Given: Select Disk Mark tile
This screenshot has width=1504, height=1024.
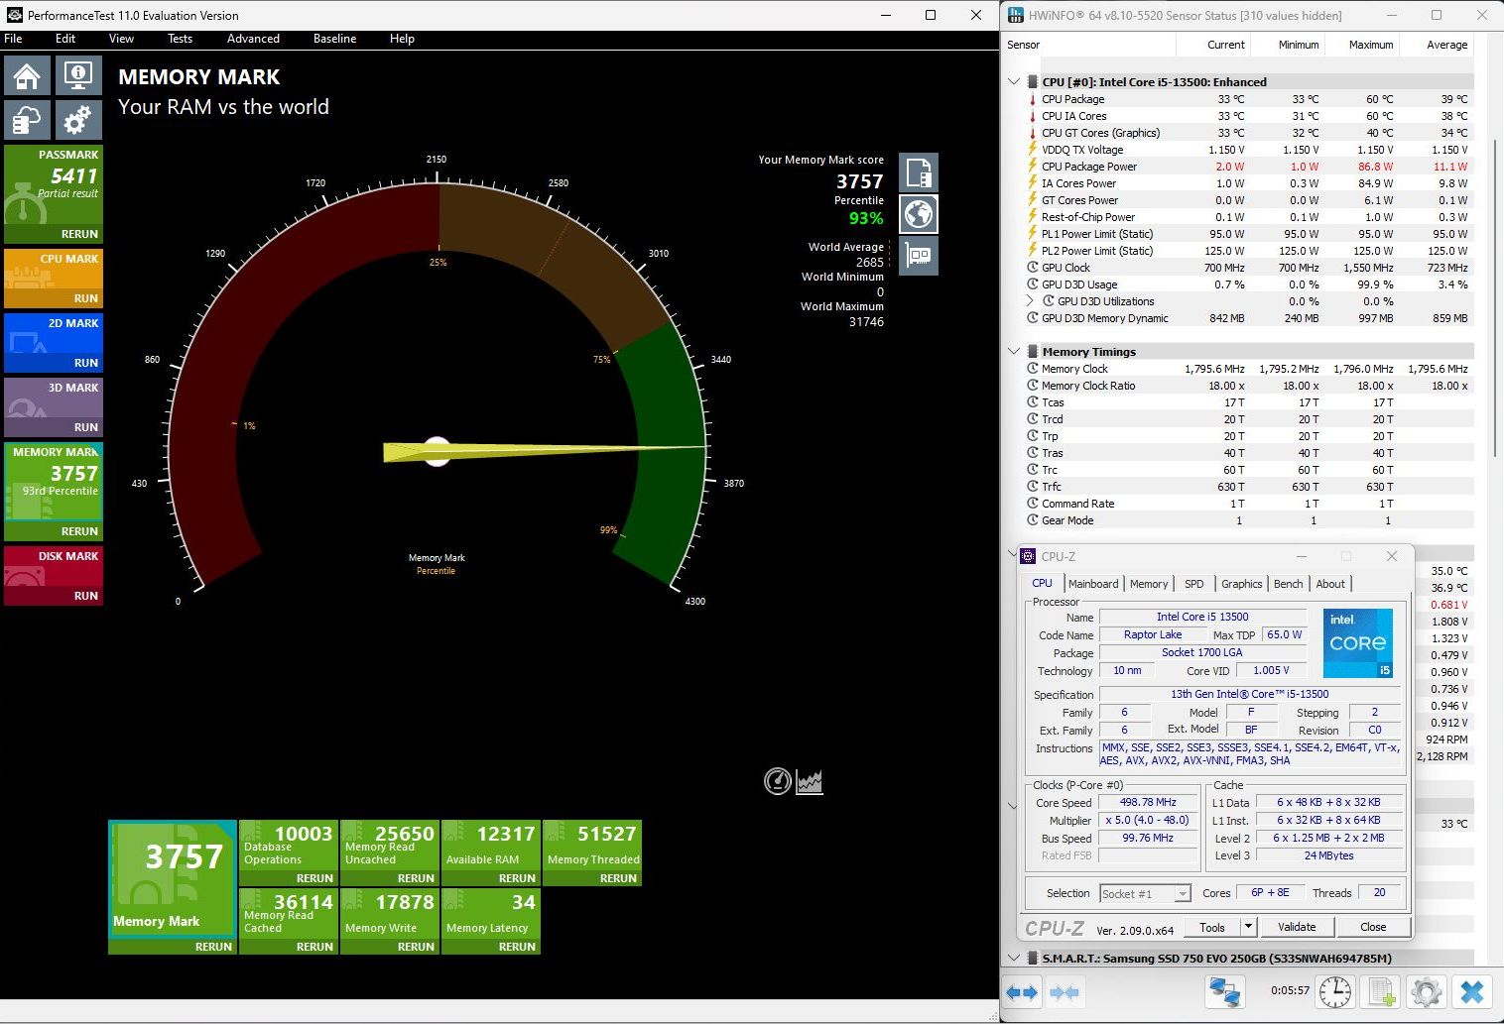Looking at the screenshot, I should 54,576.
